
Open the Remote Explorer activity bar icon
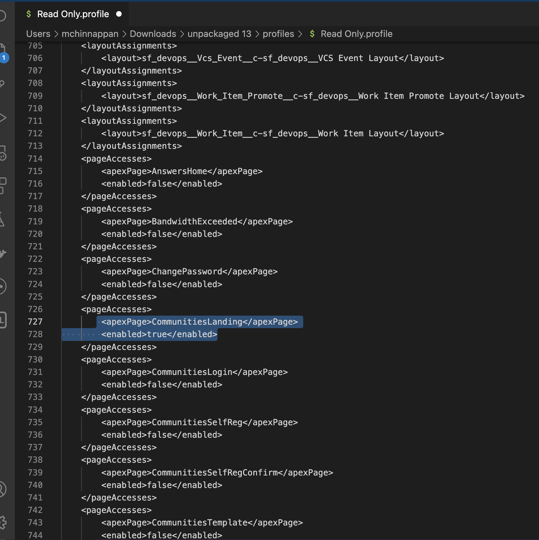[3, 153]
